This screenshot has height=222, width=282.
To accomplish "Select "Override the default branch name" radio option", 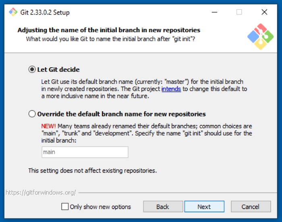I will pos(32,114).
